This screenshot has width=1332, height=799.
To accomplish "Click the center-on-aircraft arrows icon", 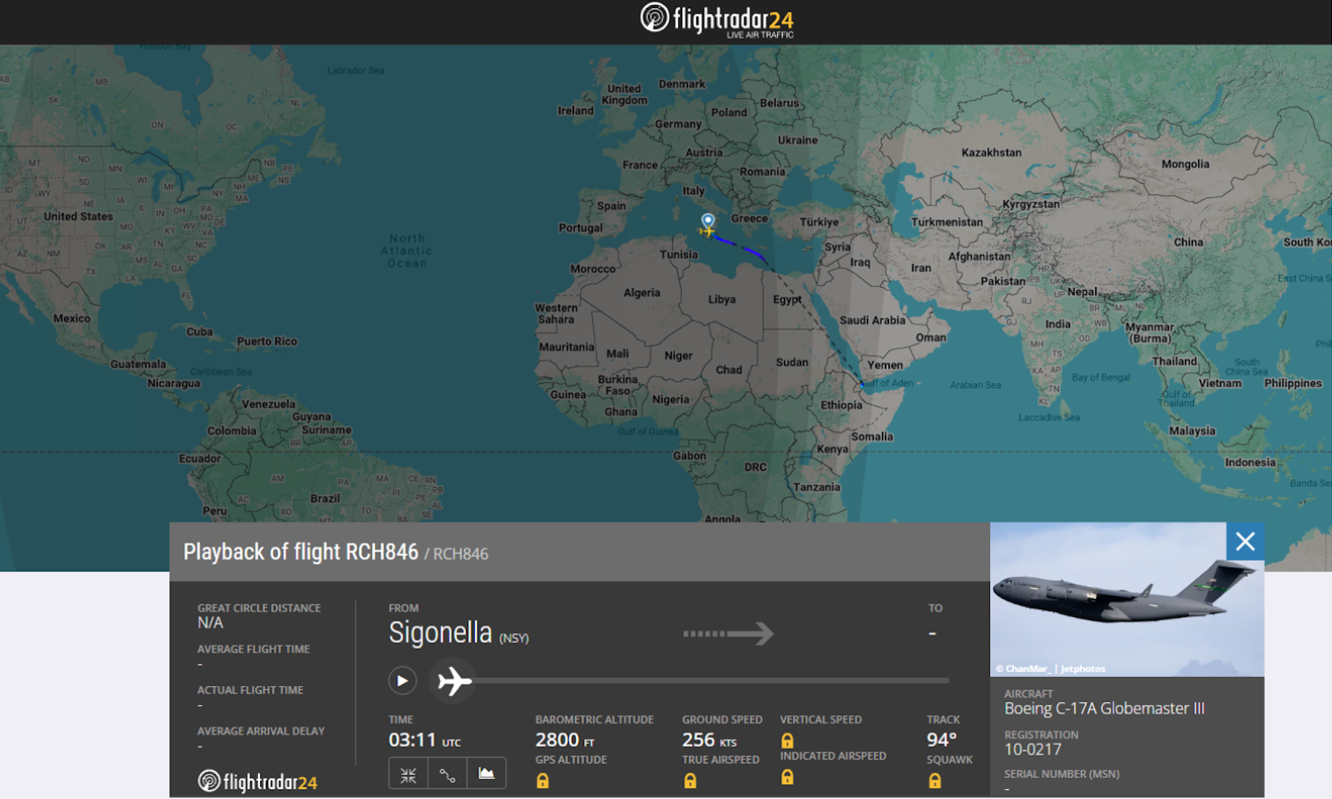I will coord(408,774).
